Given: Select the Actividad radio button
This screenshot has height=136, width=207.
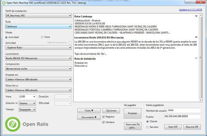Looking at the screenshot, I should point(7,37).
